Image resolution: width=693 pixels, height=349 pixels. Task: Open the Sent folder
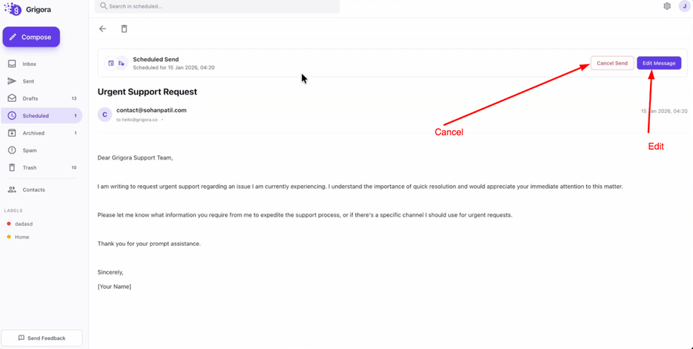41,81
